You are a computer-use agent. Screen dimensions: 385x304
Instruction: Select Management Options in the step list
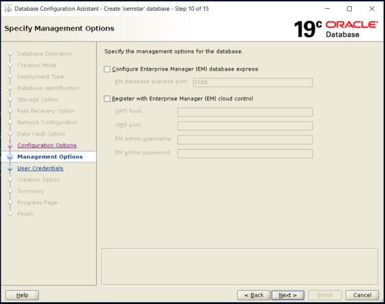(50, 157)
